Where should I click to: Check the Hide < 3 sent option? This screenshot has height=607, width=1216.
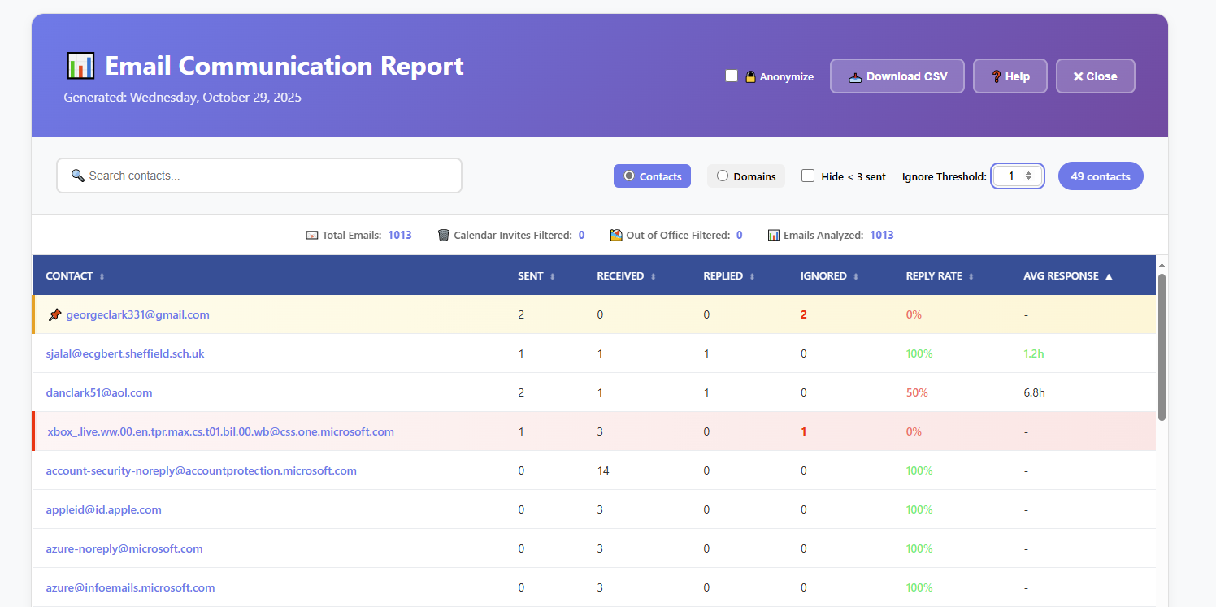(x=808, y=176)
